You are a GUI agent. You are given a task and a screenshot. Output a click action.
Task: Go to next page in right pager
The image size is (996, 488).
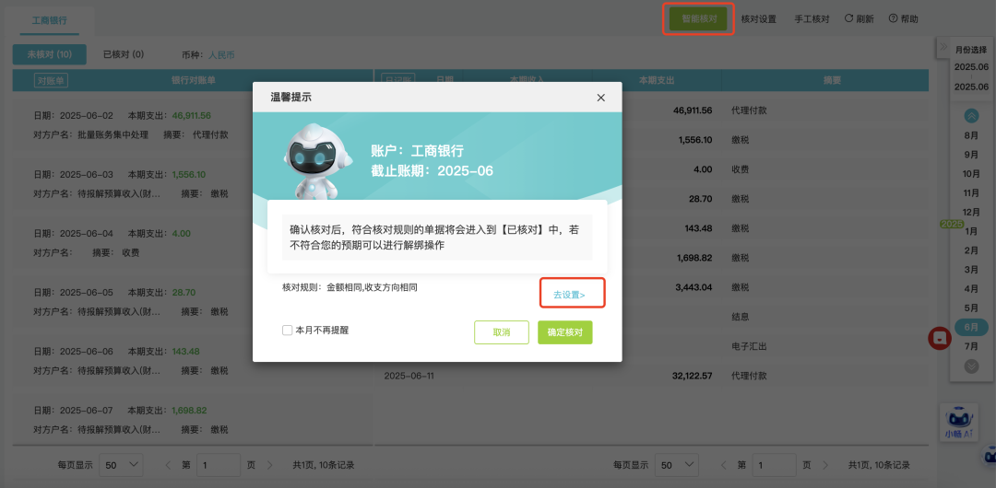click(x=824, y=465)
